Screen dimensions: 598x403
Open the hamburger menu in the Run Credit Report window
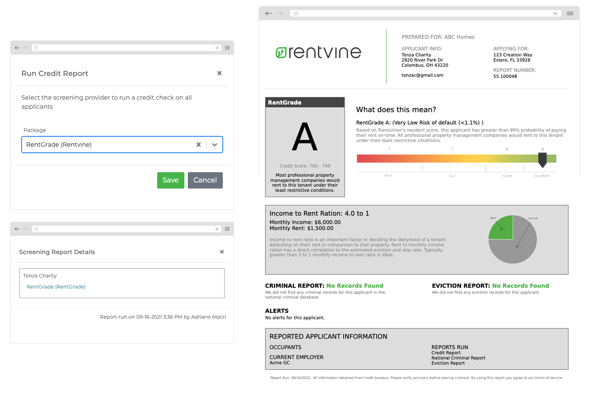227,47
